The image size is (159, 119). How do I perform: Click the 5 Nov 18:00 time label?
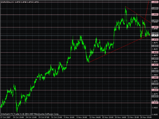[69, 117]
